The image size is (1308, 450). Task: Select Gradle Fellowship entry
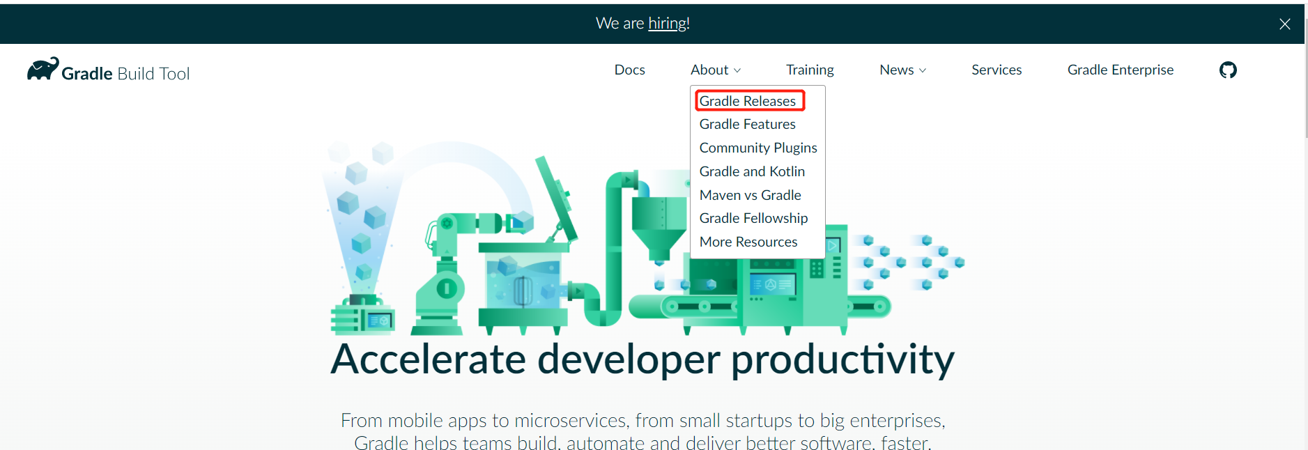click(753, 218)
